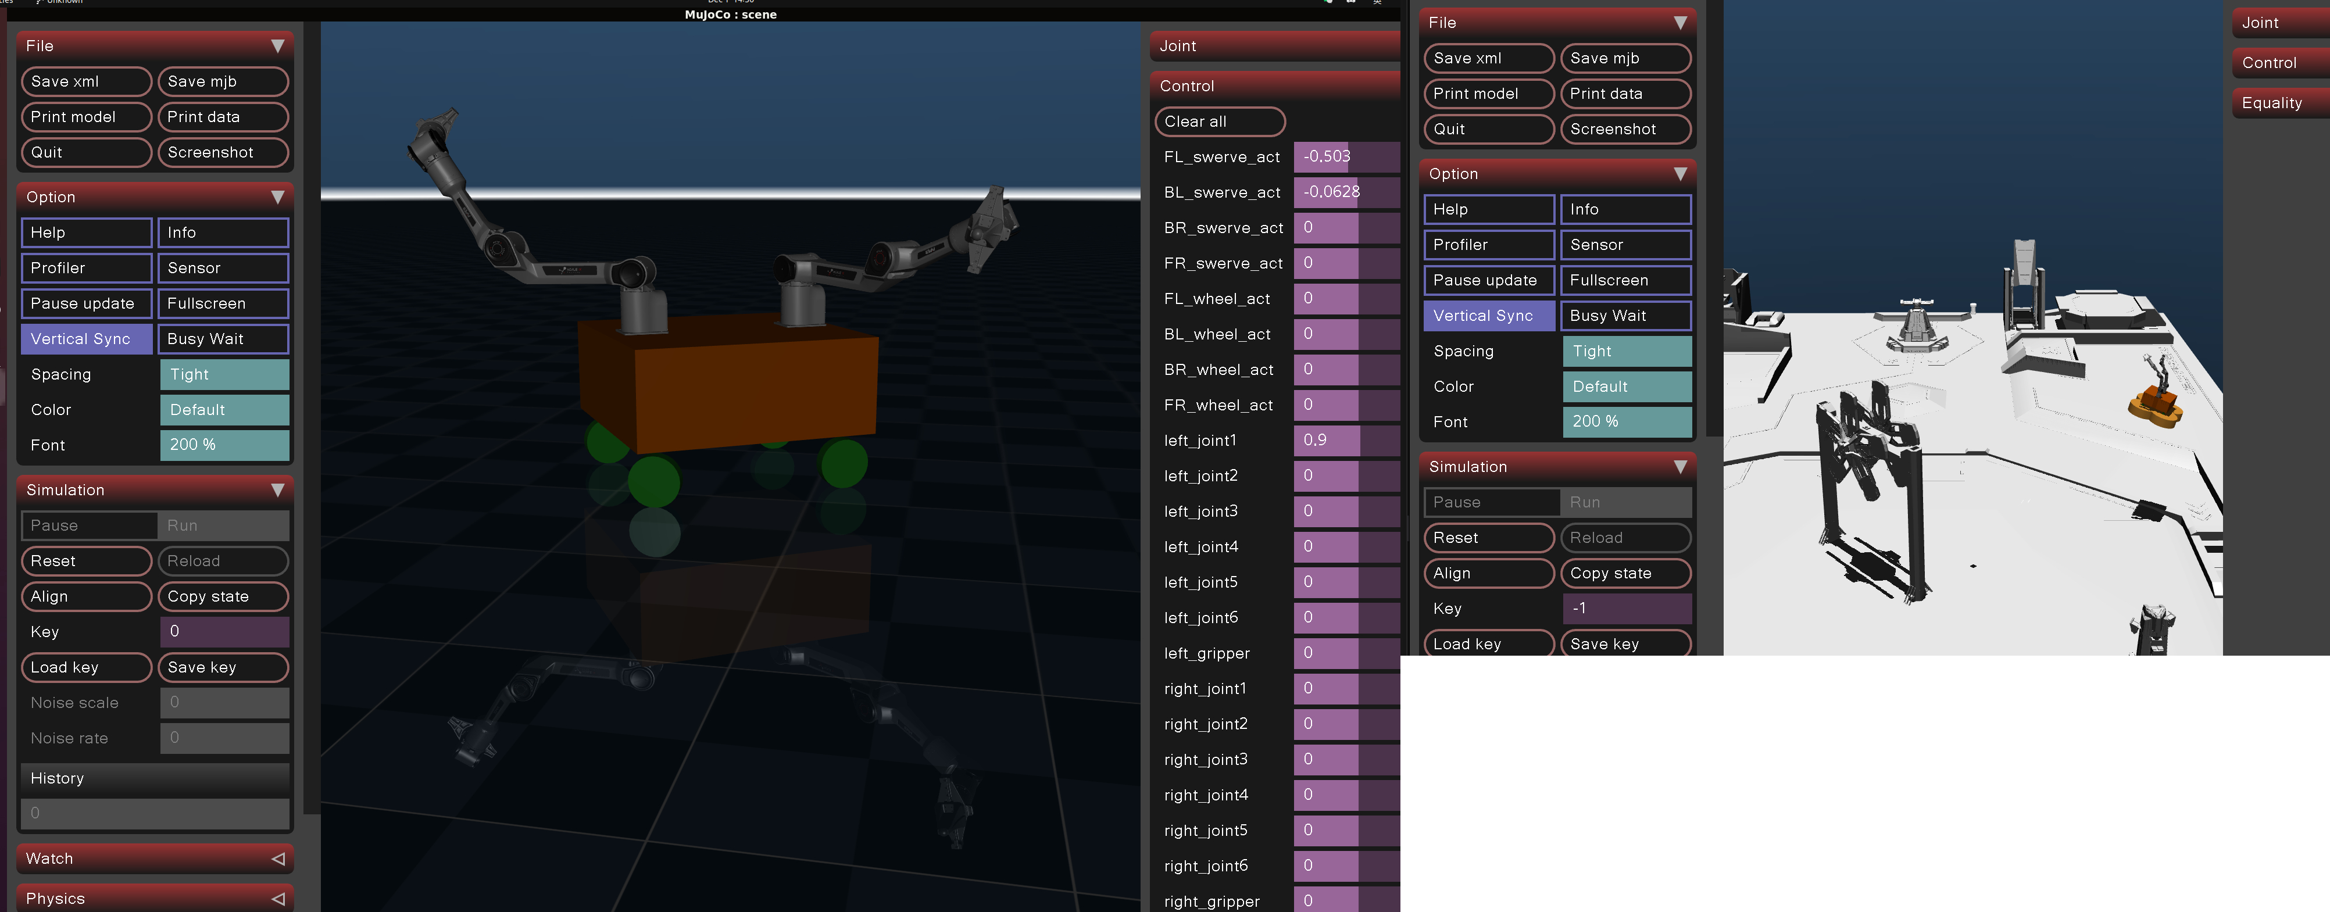Open Joint section in right window
Screen dimensions: 2330x912
pyautogui.click(x=2281, y=23)
